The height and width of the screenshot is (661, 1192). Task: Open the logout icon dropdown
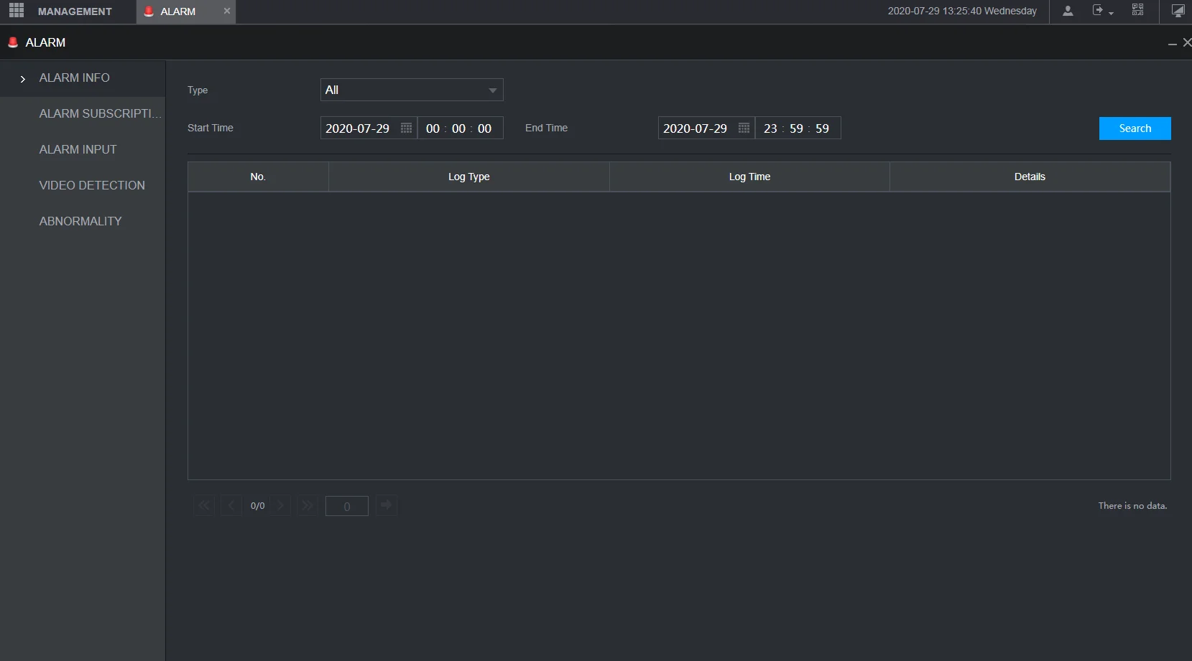pos(1102,11)
